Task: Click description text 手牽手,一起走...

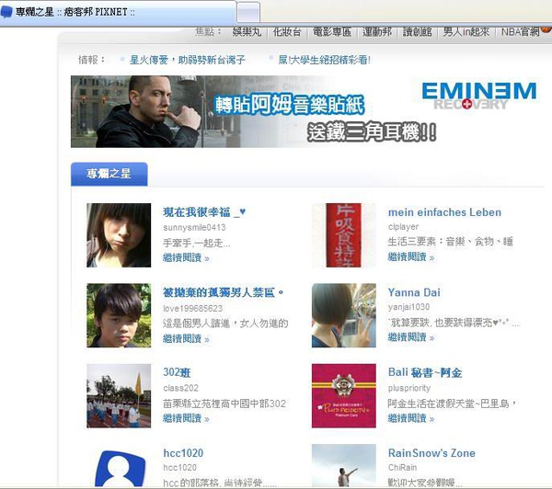Action: click(197, 243)
